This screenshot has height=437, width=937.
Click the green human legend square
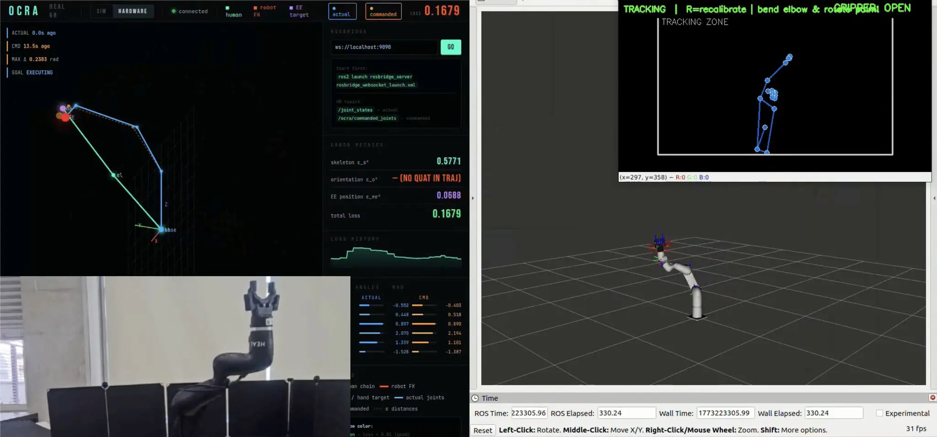(227, 8)
